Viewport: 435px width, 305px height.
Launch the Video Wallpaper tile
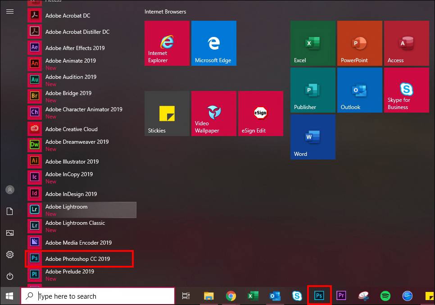click(214, 114)
